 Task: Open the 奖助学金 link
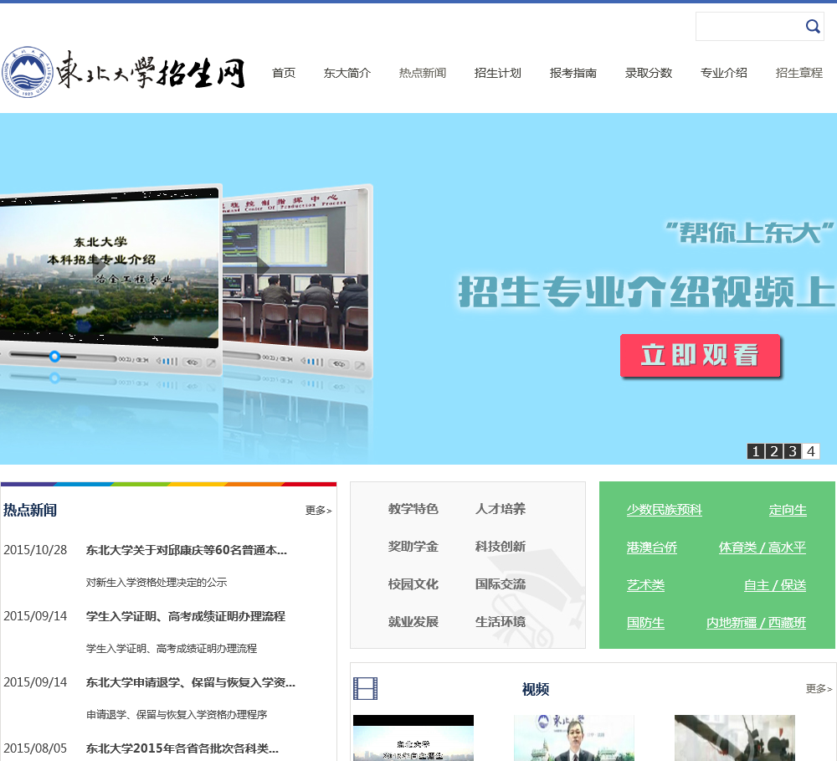(413, 547)
